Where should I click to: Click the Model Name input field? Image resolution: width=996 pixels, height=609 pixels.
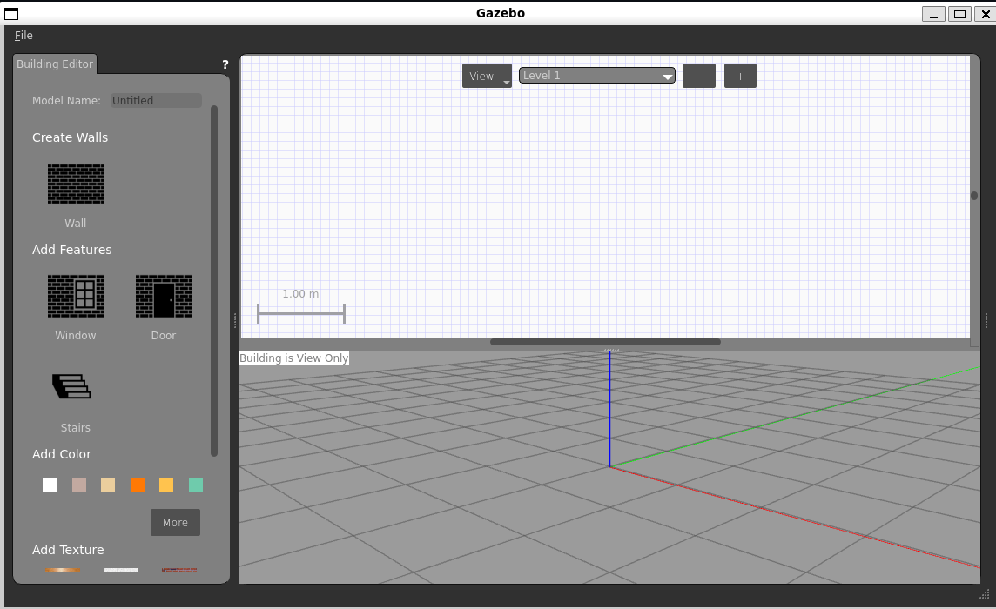tap(156, 101)
